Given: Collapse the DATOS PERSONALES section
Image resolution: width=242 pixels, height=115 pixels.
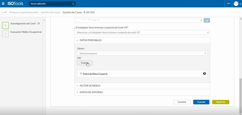Looking at the screenshot, I should (x=90, y=40).
